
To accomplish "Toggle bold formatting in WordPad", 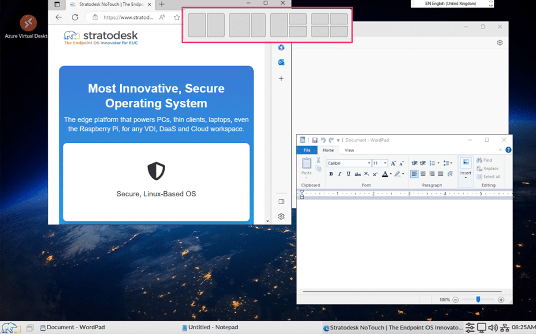I will (x=331, y=174).
